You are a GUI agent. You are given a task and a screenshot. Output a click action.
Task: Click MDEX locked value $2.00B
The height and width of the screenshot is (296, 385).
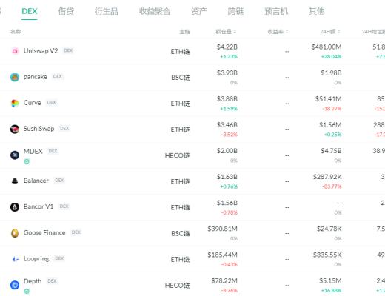(x=227, y=151)
